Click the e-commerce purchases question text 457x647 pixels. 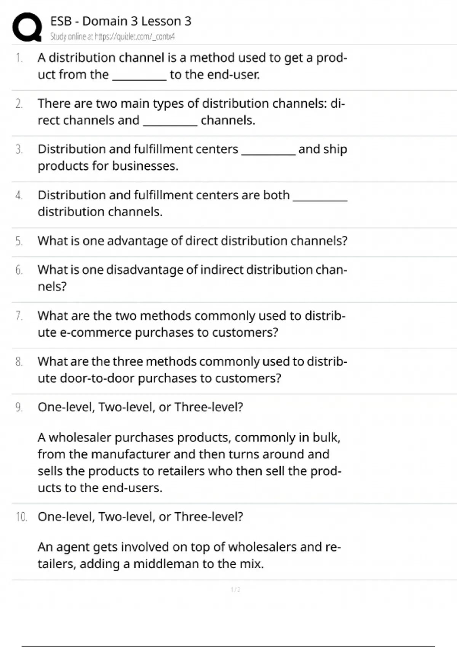(192, 324)
